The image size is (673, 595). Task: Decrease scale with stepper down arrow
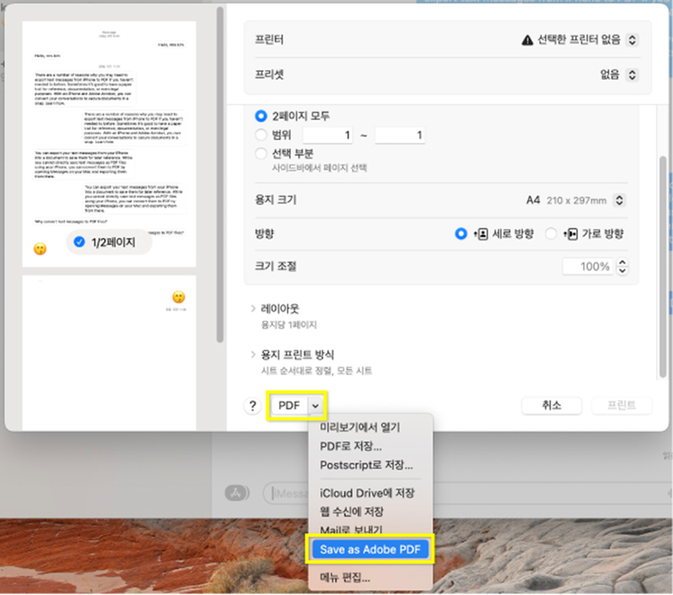(x=623, y=271)
